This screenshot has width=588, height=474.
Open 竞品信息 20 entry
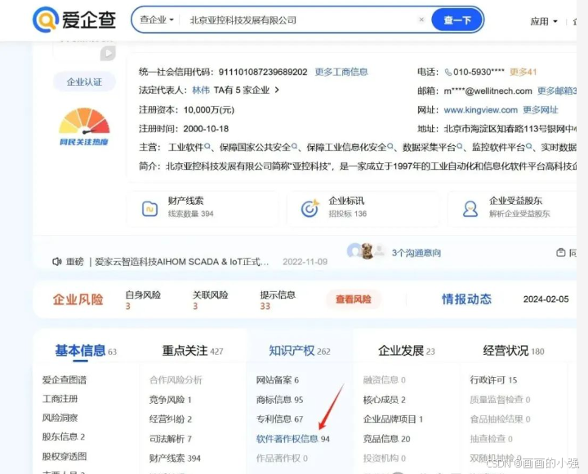pyautogui.click(x=386, y=439)
